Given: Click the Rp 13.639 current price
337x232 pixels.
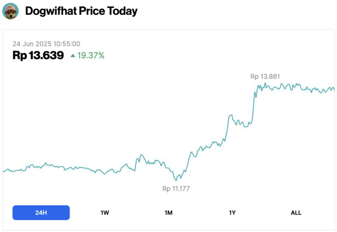Looking at the screenshot, I should [x=38, y=56].
